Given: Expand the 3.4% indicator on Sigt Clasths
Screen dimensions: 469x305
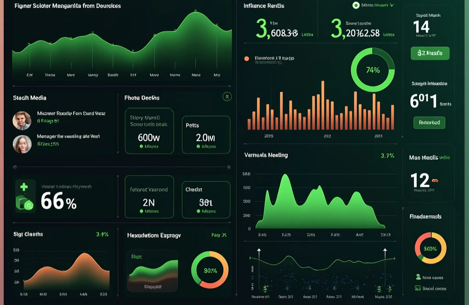Looking at the screenshot, I should coord(102,234).
